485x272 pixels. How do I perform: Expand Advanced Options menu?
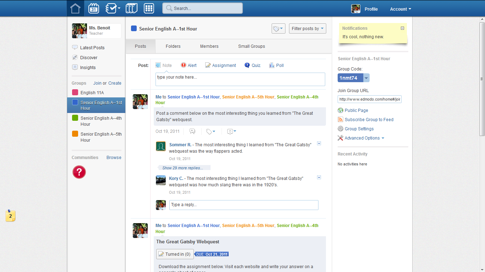click(x=364, y=138)
